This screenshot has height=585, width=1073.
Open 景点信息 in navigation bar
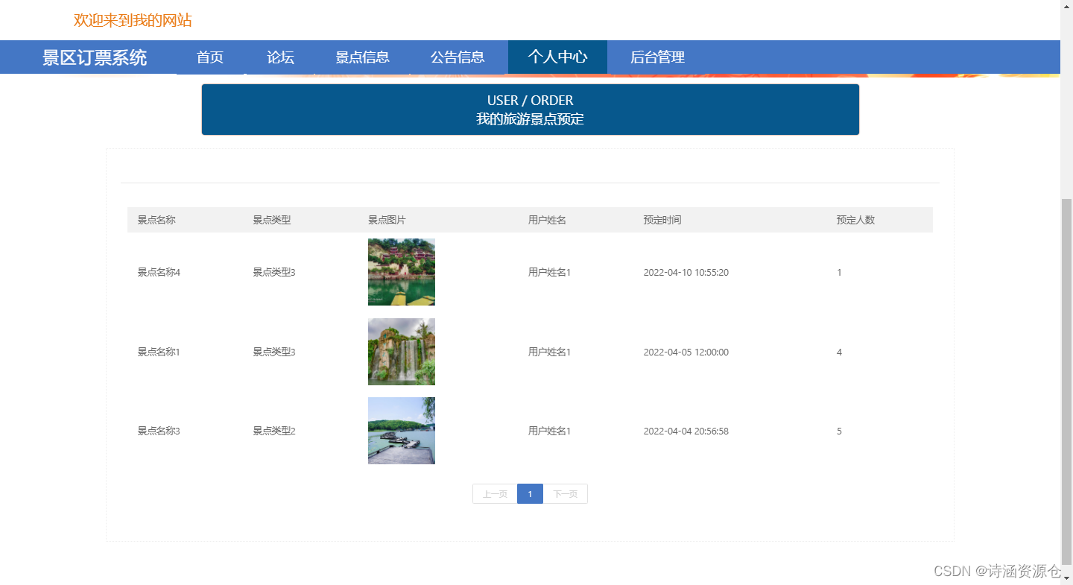362,57
